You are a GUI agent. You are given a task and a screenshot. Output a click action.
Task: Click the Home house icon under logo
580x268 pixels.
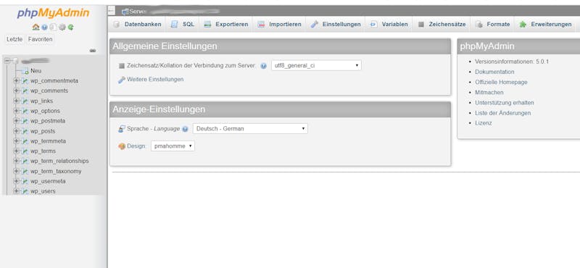(x=36, y=27)
